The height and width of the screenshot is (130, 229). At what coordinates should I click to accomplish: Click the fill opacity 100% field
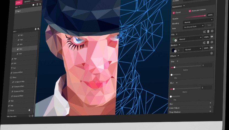pos(206,37)
